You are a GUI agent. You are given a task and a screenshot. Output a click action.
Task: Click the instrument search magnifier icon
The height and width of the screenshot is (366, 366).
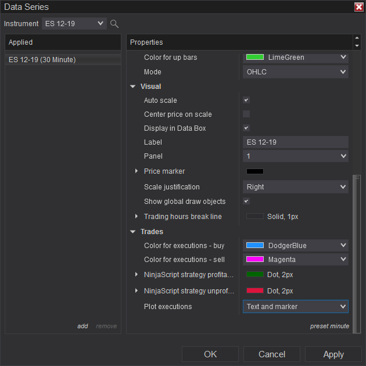[114, 24]
